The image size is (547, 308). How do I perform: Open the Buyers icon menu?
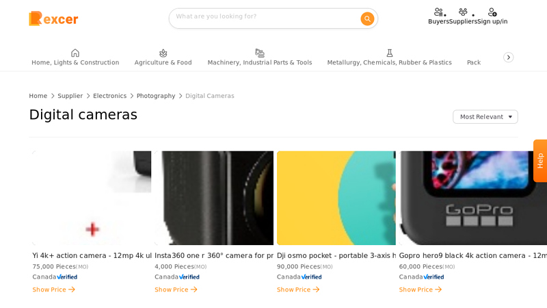pyautogui.click(x=439, y=12)
